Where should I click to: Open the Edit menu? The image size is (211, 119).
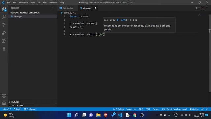click(x=15, y=2)
